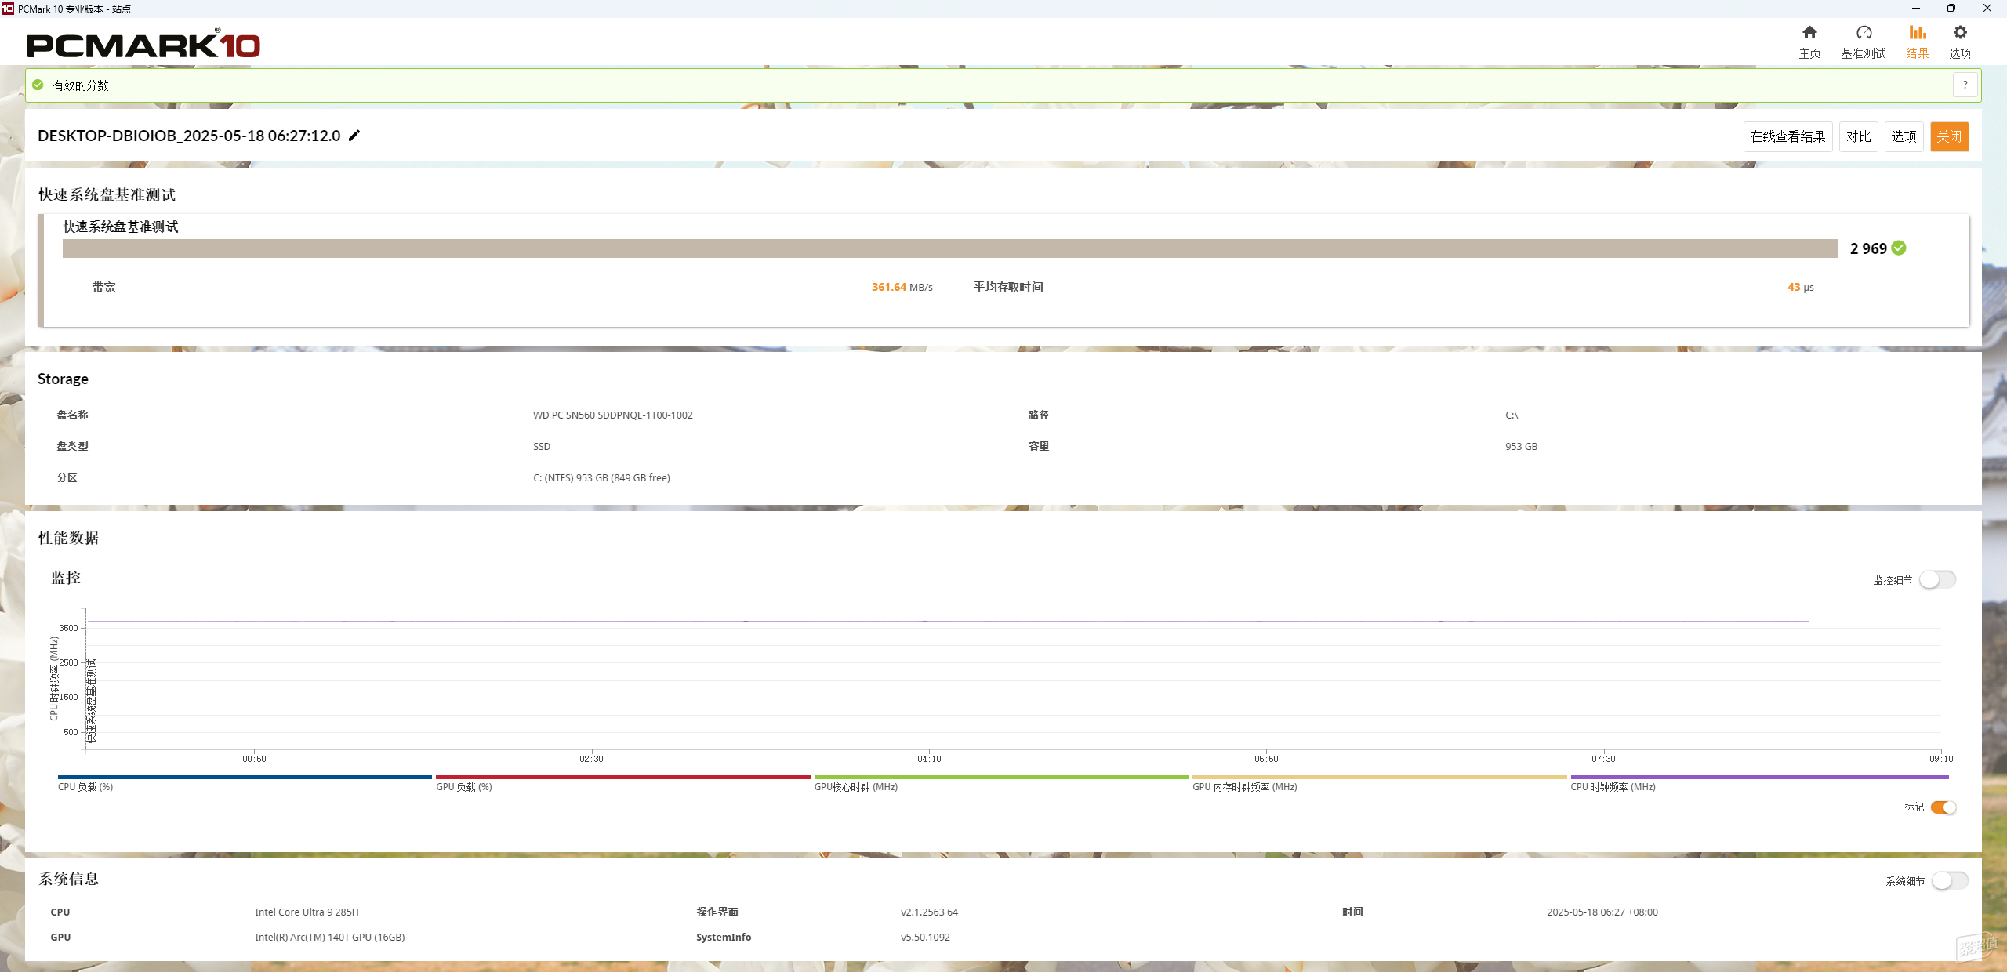Click the 对比 compare button
2007x972 pixels.
pyautogui.click(x=1858, y=136)
